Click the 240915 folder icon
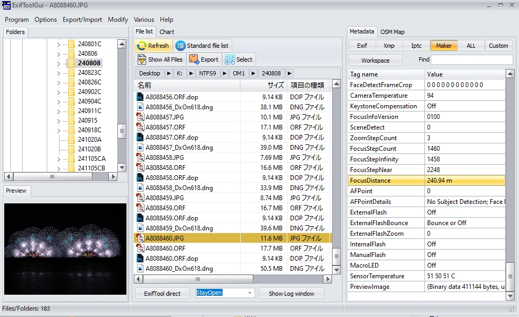Screen dimensions: 519x317 [71, 121]
